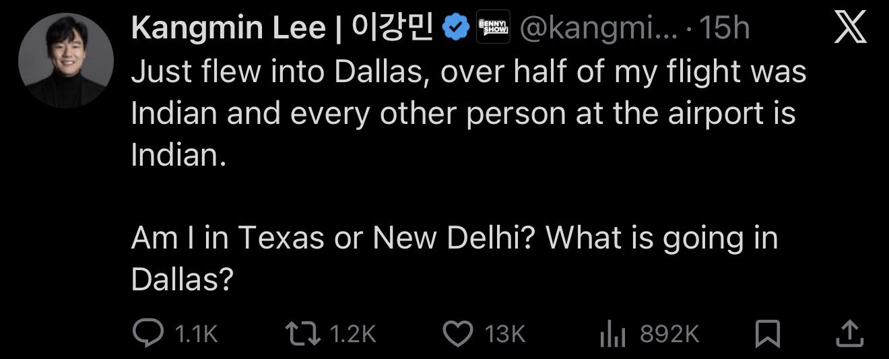Click the X logo icon

click(x=851, y=28)
